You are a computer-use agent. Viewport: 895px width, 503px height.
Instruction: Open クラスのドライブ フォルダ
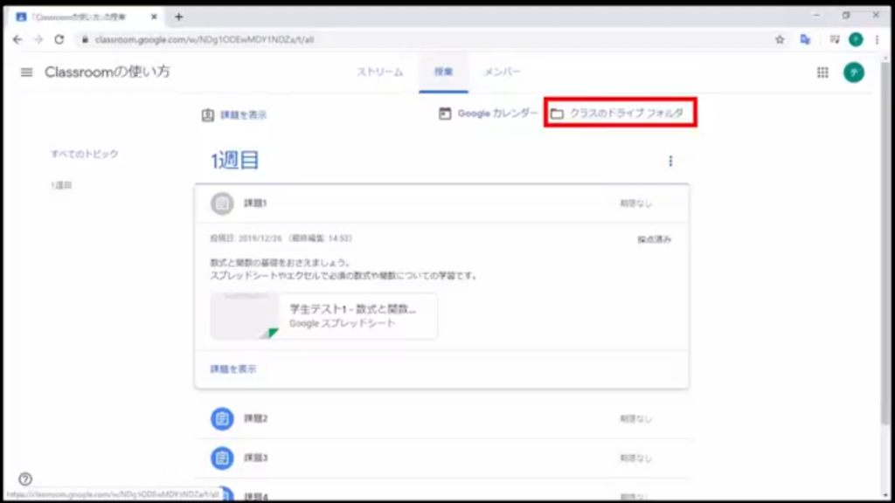[620, 113]
